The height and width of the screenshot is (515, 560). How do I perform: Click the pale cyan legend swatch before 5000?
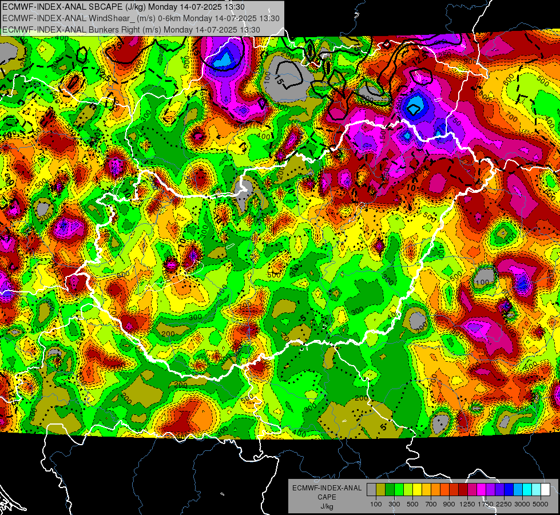[x=537, y=490]
